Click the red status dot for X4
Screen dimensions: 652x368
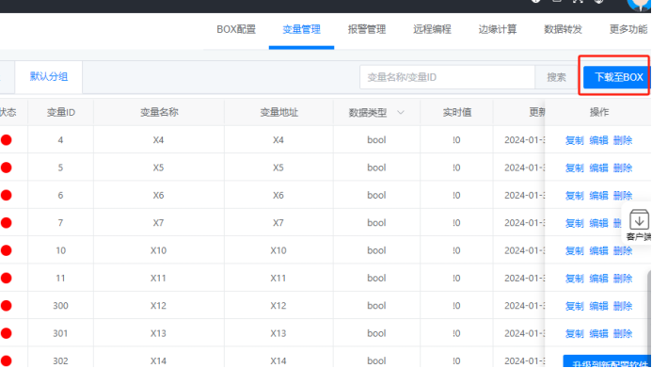(x=7, y=140)
